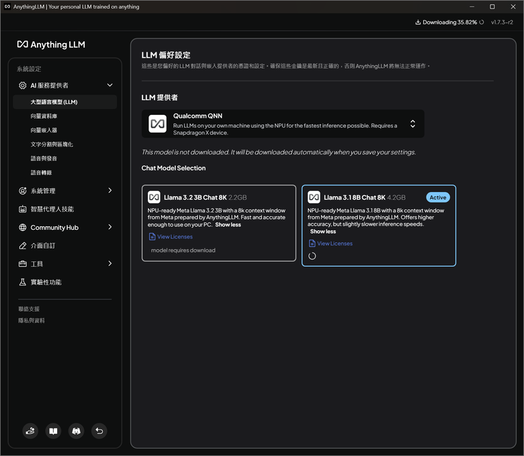Select the Llama 3.1 8B Chat 8K model card

click(379, 226)
